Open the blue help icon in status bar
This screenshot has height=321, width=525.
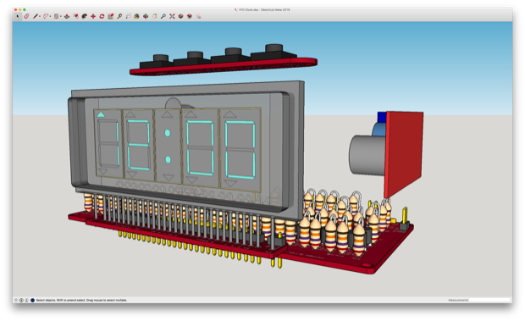[x=32, y=300]
